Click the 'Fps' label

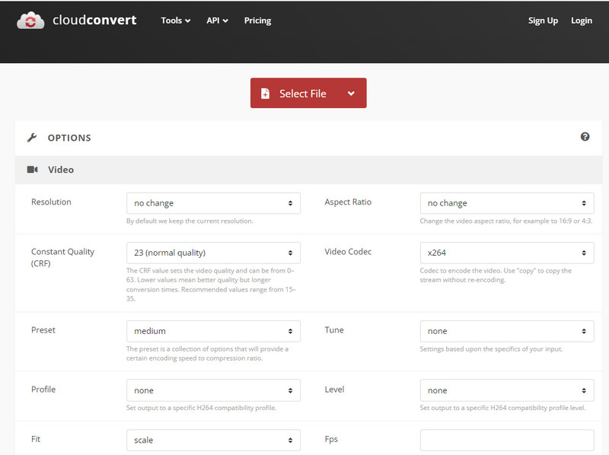(331, 439)
